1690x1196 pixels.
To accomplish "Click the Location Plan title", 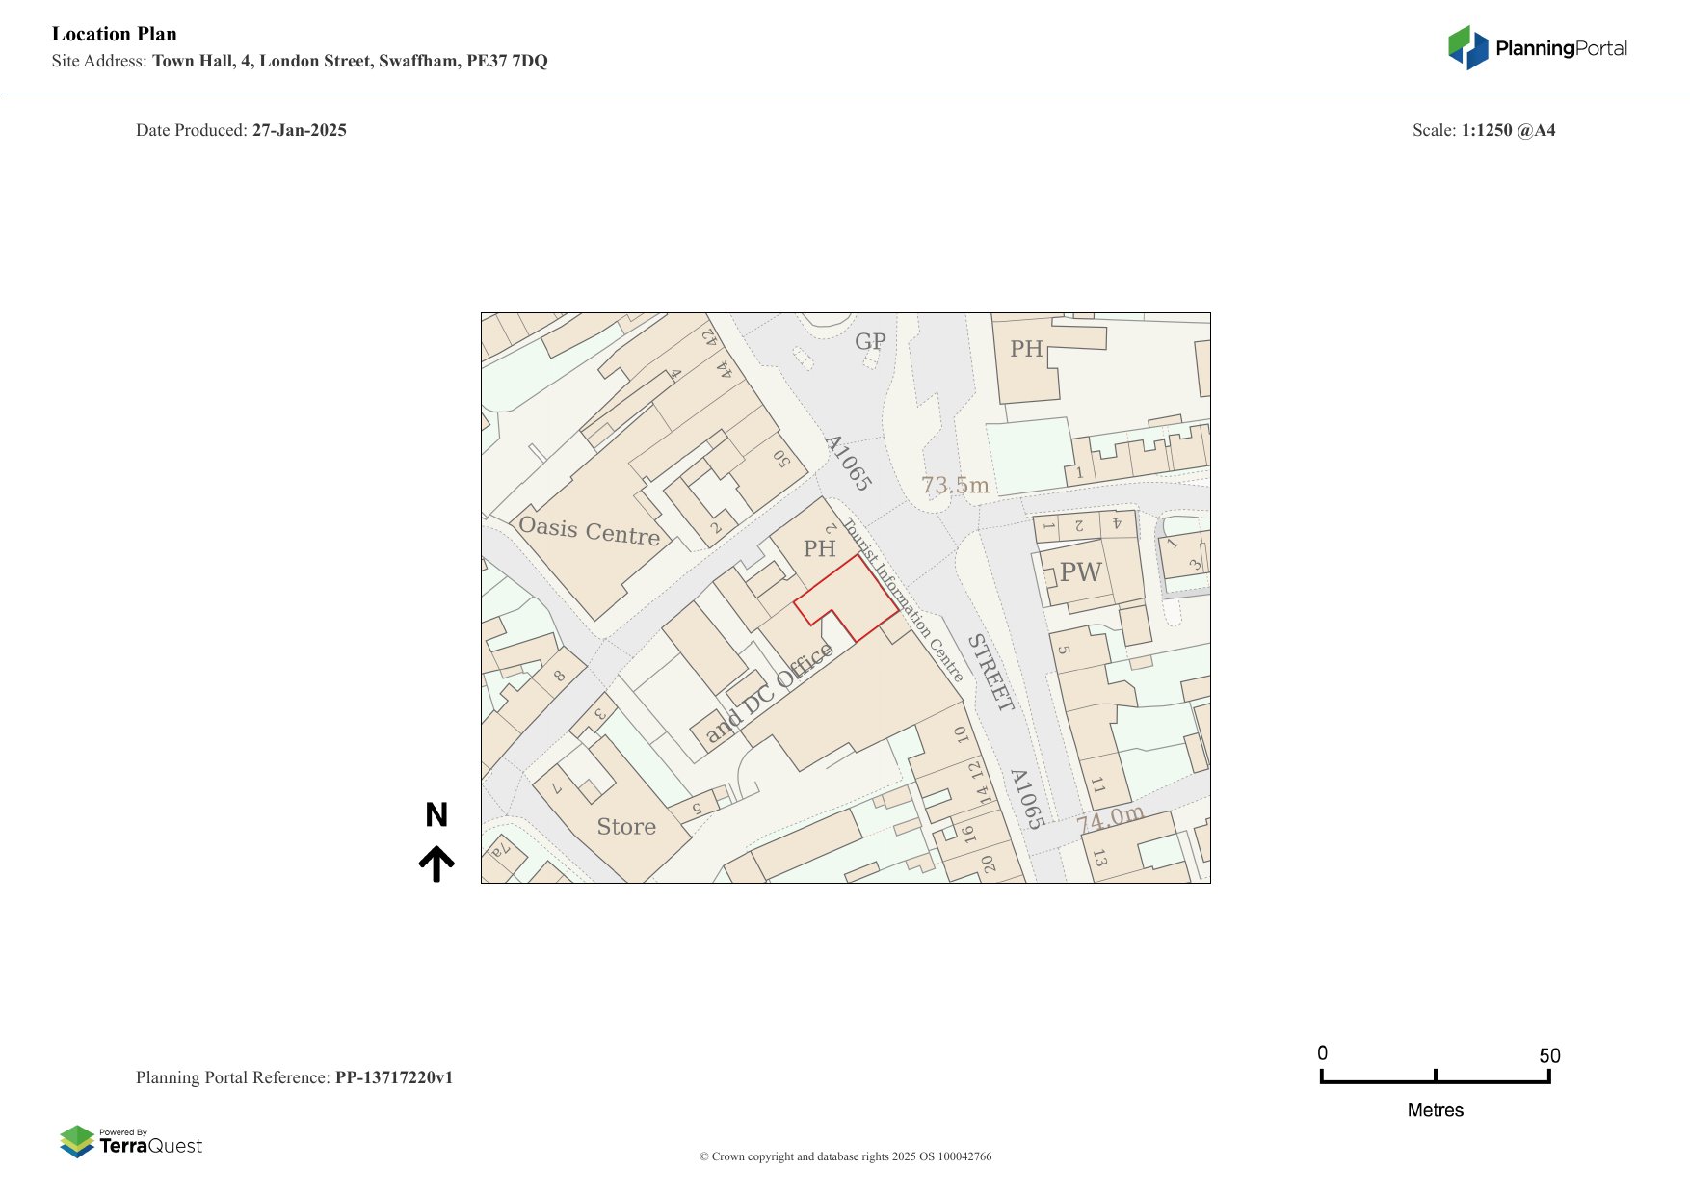I will click(x=115, y=34).
